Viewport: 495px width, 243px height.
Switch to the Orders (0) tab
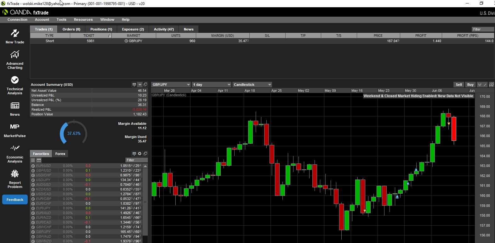(71, 29)
